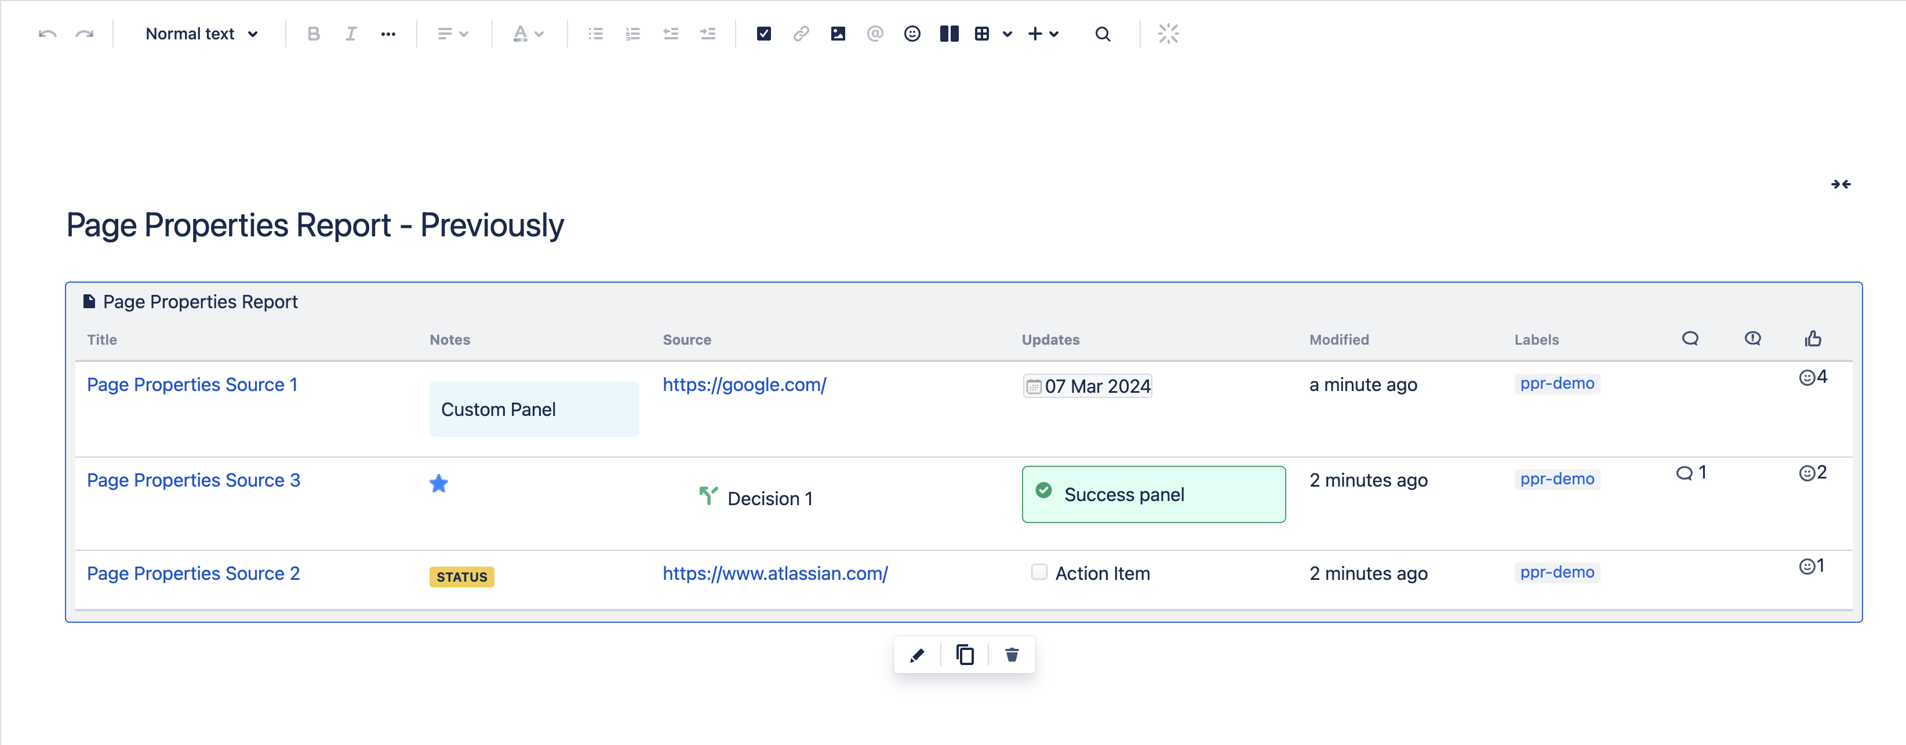Toggle bold formatting

coord(314,34)
